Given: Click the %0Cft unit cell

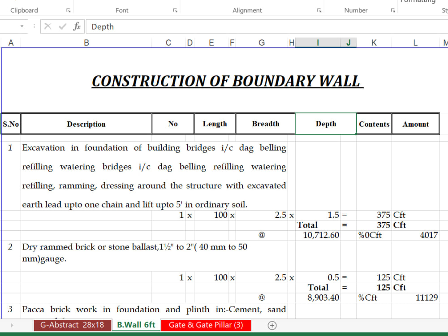Looking at the screenshot, I should (x=374, y=235).
